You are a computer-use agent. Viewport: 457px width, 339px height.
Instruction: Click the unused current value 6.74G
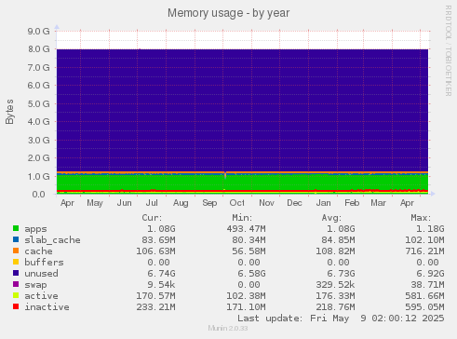pyautogui.click(x=161, y=274)
